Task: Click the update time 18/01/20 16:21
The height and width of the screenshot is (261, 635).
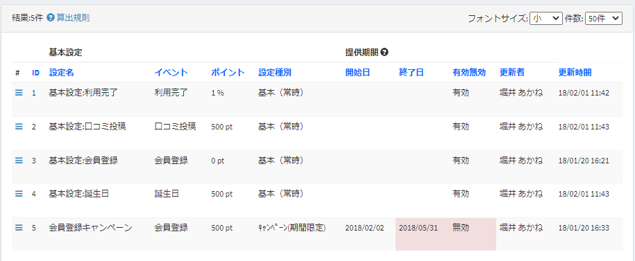Action: 584,161
